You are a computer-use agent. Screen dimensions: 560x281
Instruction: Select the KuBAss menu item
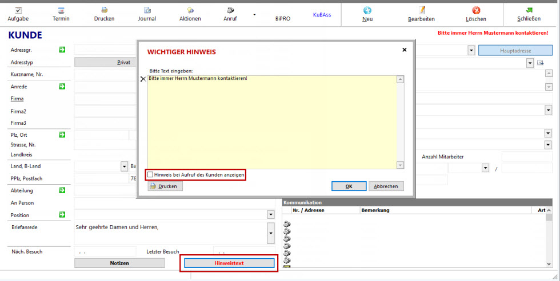coord(322,15)
